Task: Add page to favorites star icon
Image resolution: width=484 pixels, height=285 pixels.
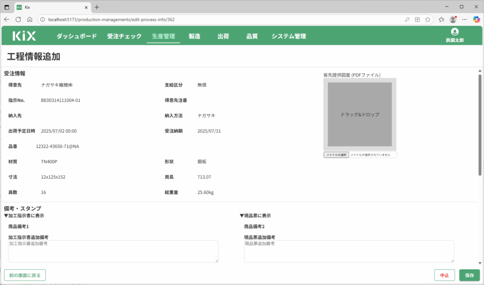Action: pos(427,19)
